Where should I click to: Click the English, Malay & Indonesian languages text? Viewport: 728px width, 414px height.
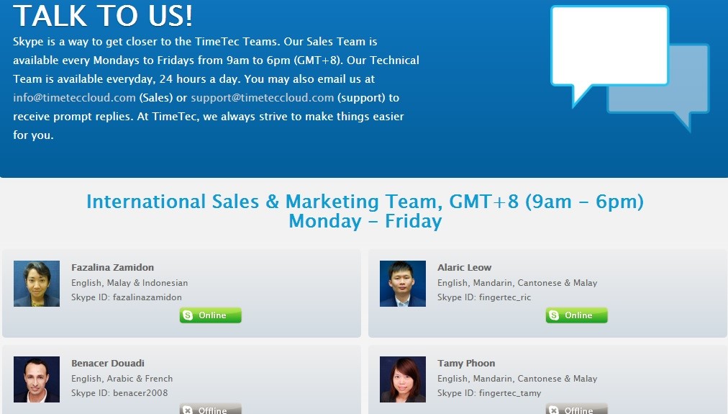tap(129, 283)
